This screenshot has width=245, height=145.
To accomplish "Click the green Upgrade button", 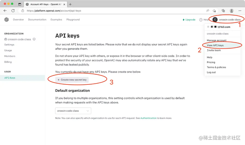I will 189,19.
